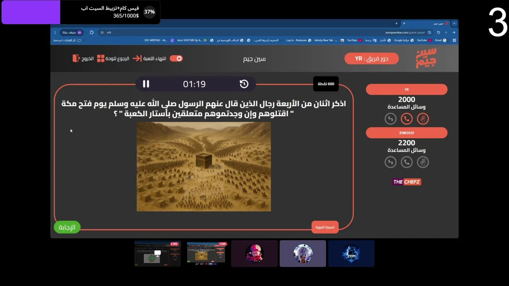Click the سين جيم logo
This screenshot has height=286, width=509.
(x=426, y=58)
